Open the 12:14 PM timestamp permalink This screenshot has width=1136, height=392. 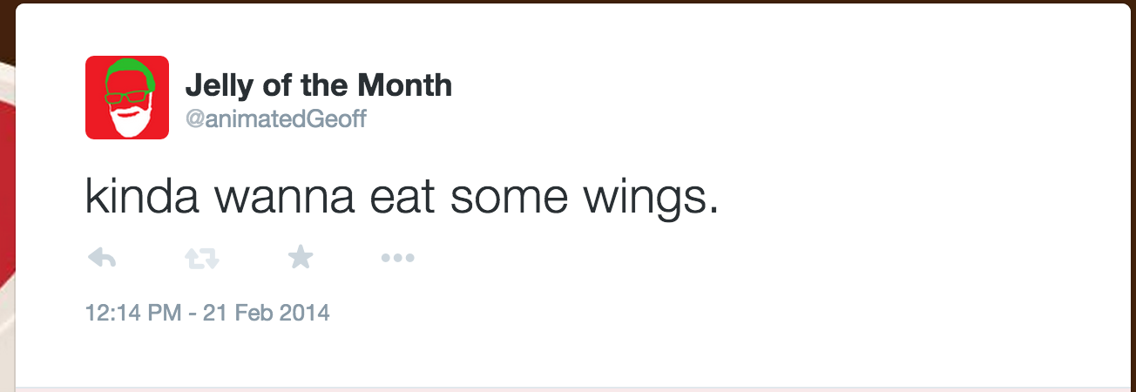[x=134, y=312]
